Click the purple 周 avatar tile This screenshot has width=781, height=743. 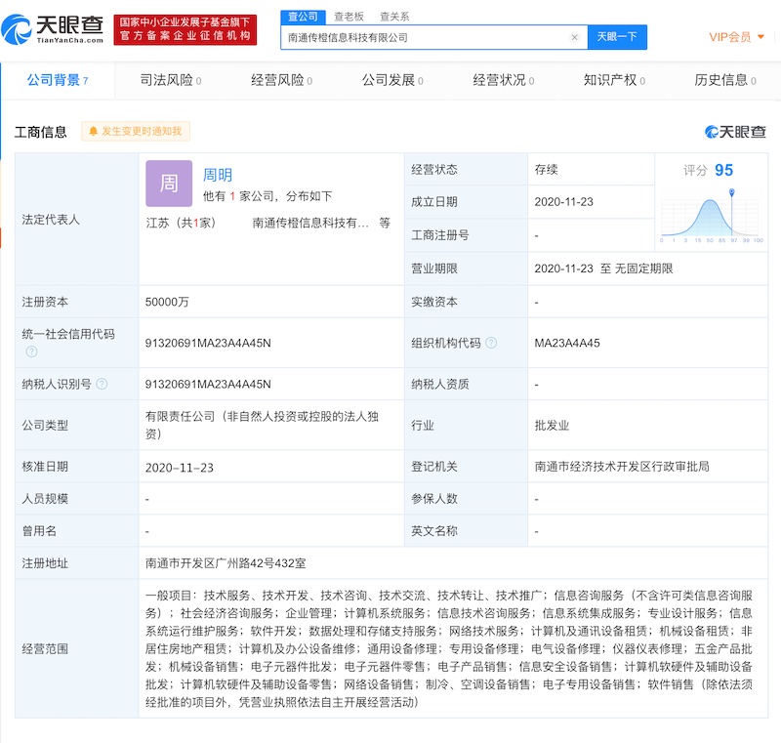click(x=169, y=184)
